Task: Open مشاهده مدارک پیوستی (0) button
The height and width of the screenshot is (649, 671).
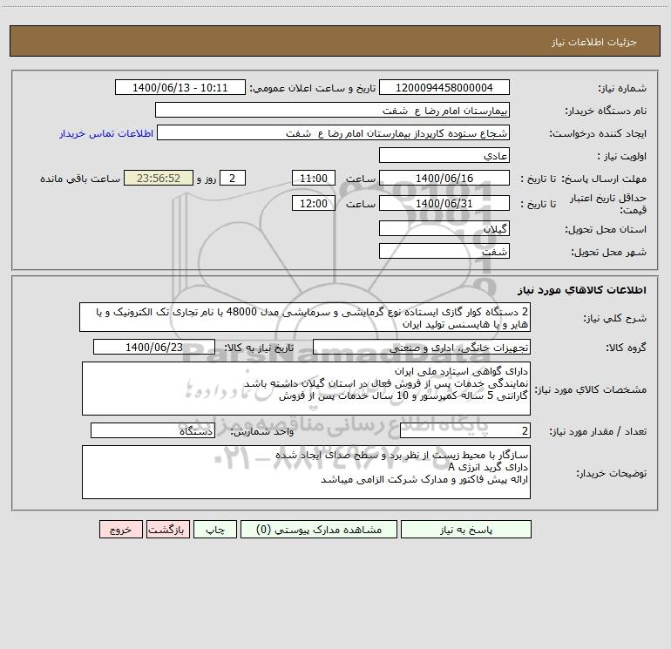Action: 319,530
